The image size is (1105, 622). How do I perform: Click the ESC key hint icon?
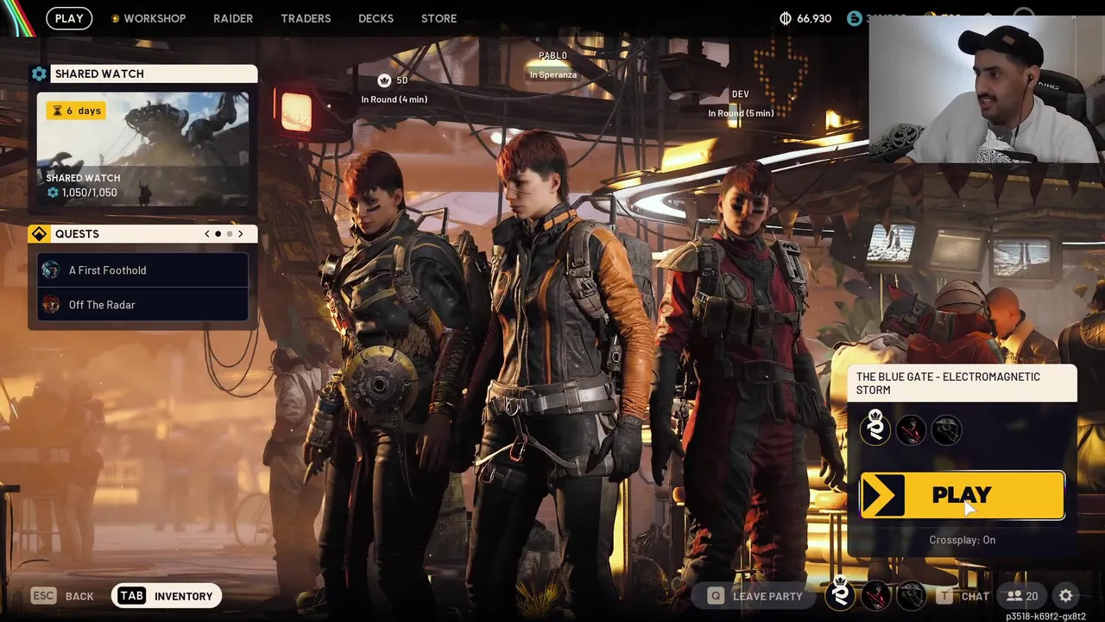point(43,596)
